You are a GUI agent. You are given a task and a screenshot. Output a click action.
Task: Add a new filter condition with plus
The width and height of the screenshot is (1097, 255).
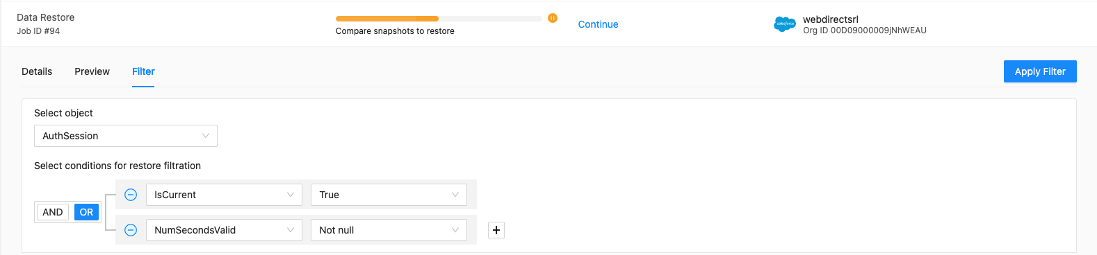pos(496,230)
